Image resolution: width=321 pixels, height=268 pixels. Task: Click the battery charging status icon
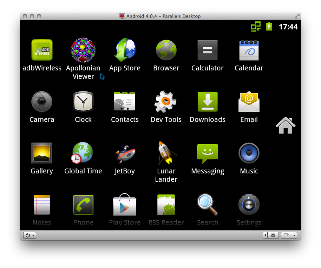click(269, 27)
